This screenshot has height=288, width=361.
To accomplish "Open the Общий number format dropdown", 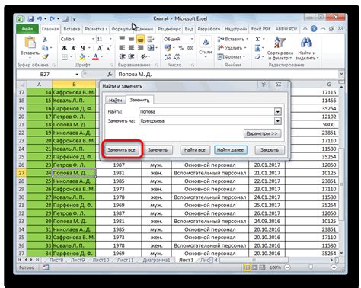I will tap(192, 39).
